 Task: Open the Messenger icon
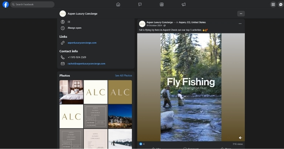(281, 4)
